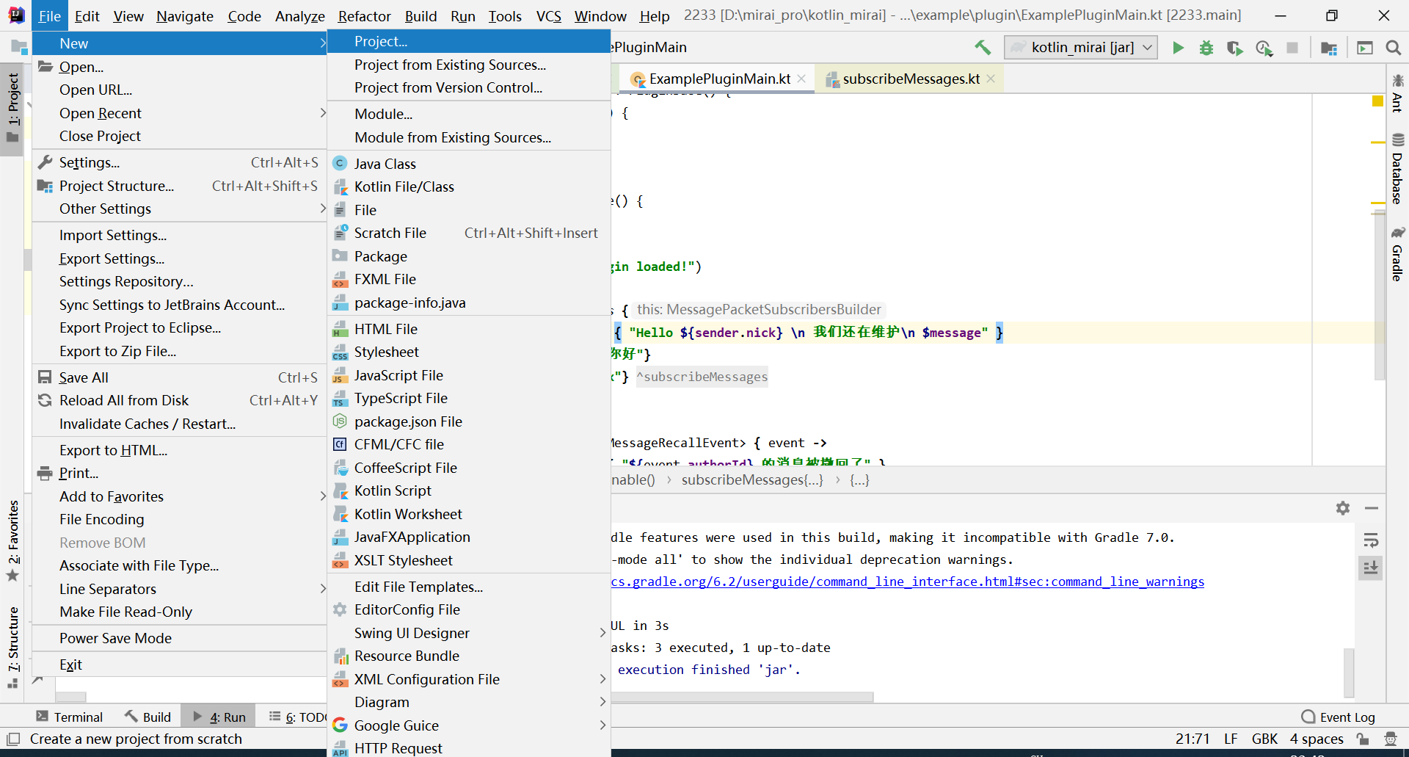Click the Build project hammer icon

coord(983,48)
